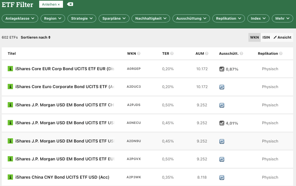Expand the Strategie filter dropdown
This screenshot has height=186, width=296.
[82, 18]
